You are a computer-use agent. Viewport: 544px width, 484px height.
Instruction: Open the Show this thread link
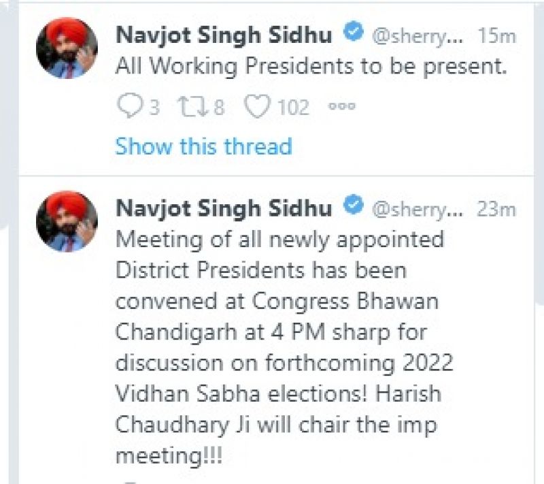tap(203, 146)
